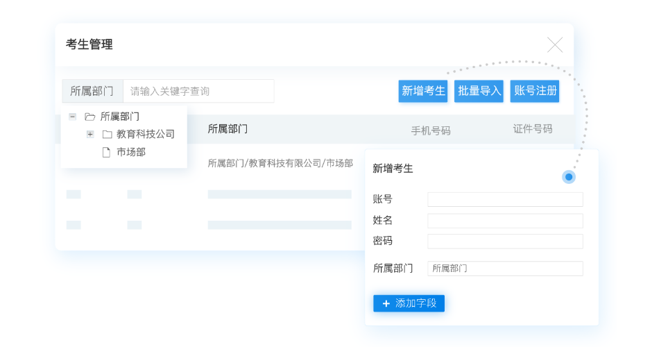The image size is (652, 347).
Task: Expand the 教育科技公司 tree node
Action: coord(90,134)
